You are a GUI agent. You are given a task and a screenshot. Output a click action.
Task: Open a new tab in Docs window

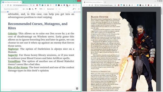(x=24, y=2)
